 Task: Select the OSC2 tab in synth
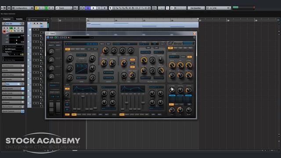point(72,49)
